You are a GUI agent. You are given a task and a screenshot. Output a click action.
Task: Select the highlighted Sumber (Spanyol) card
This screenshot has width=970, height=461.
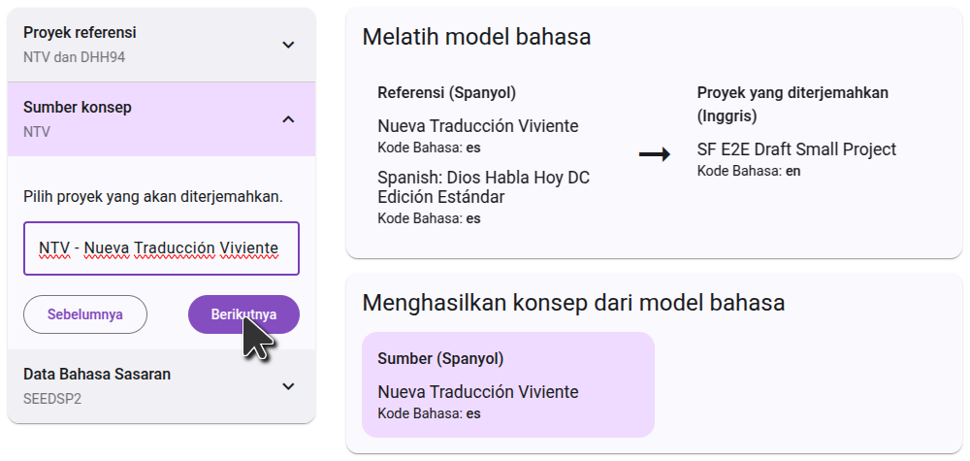(x=507, y=384)
